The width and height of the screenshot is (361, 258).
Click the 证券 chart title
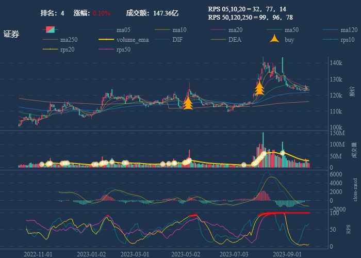11,34
